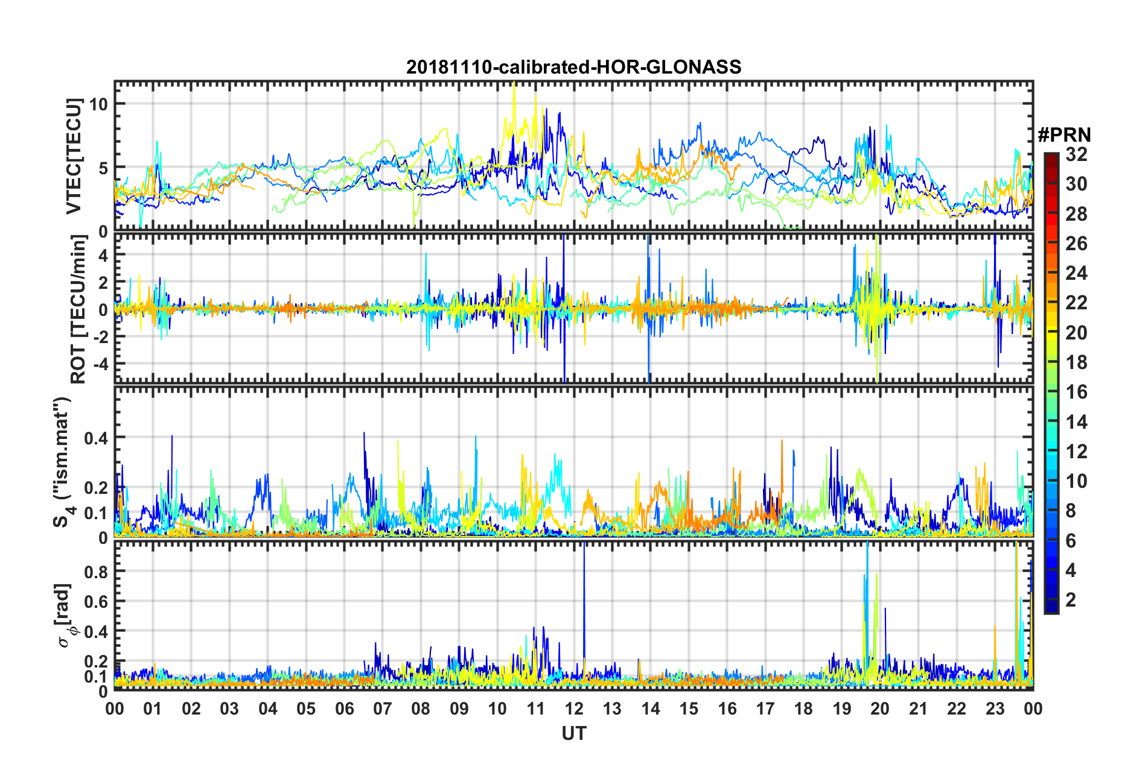Click the S4 axis label
This screenshot has height=767, width=1148.
coord(62,462)
